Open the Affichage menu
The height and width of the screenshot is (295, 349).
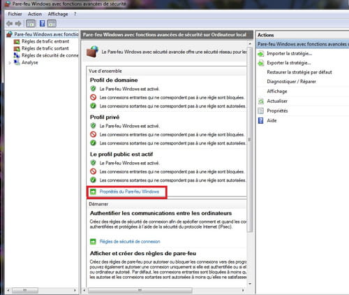[58, 14]
